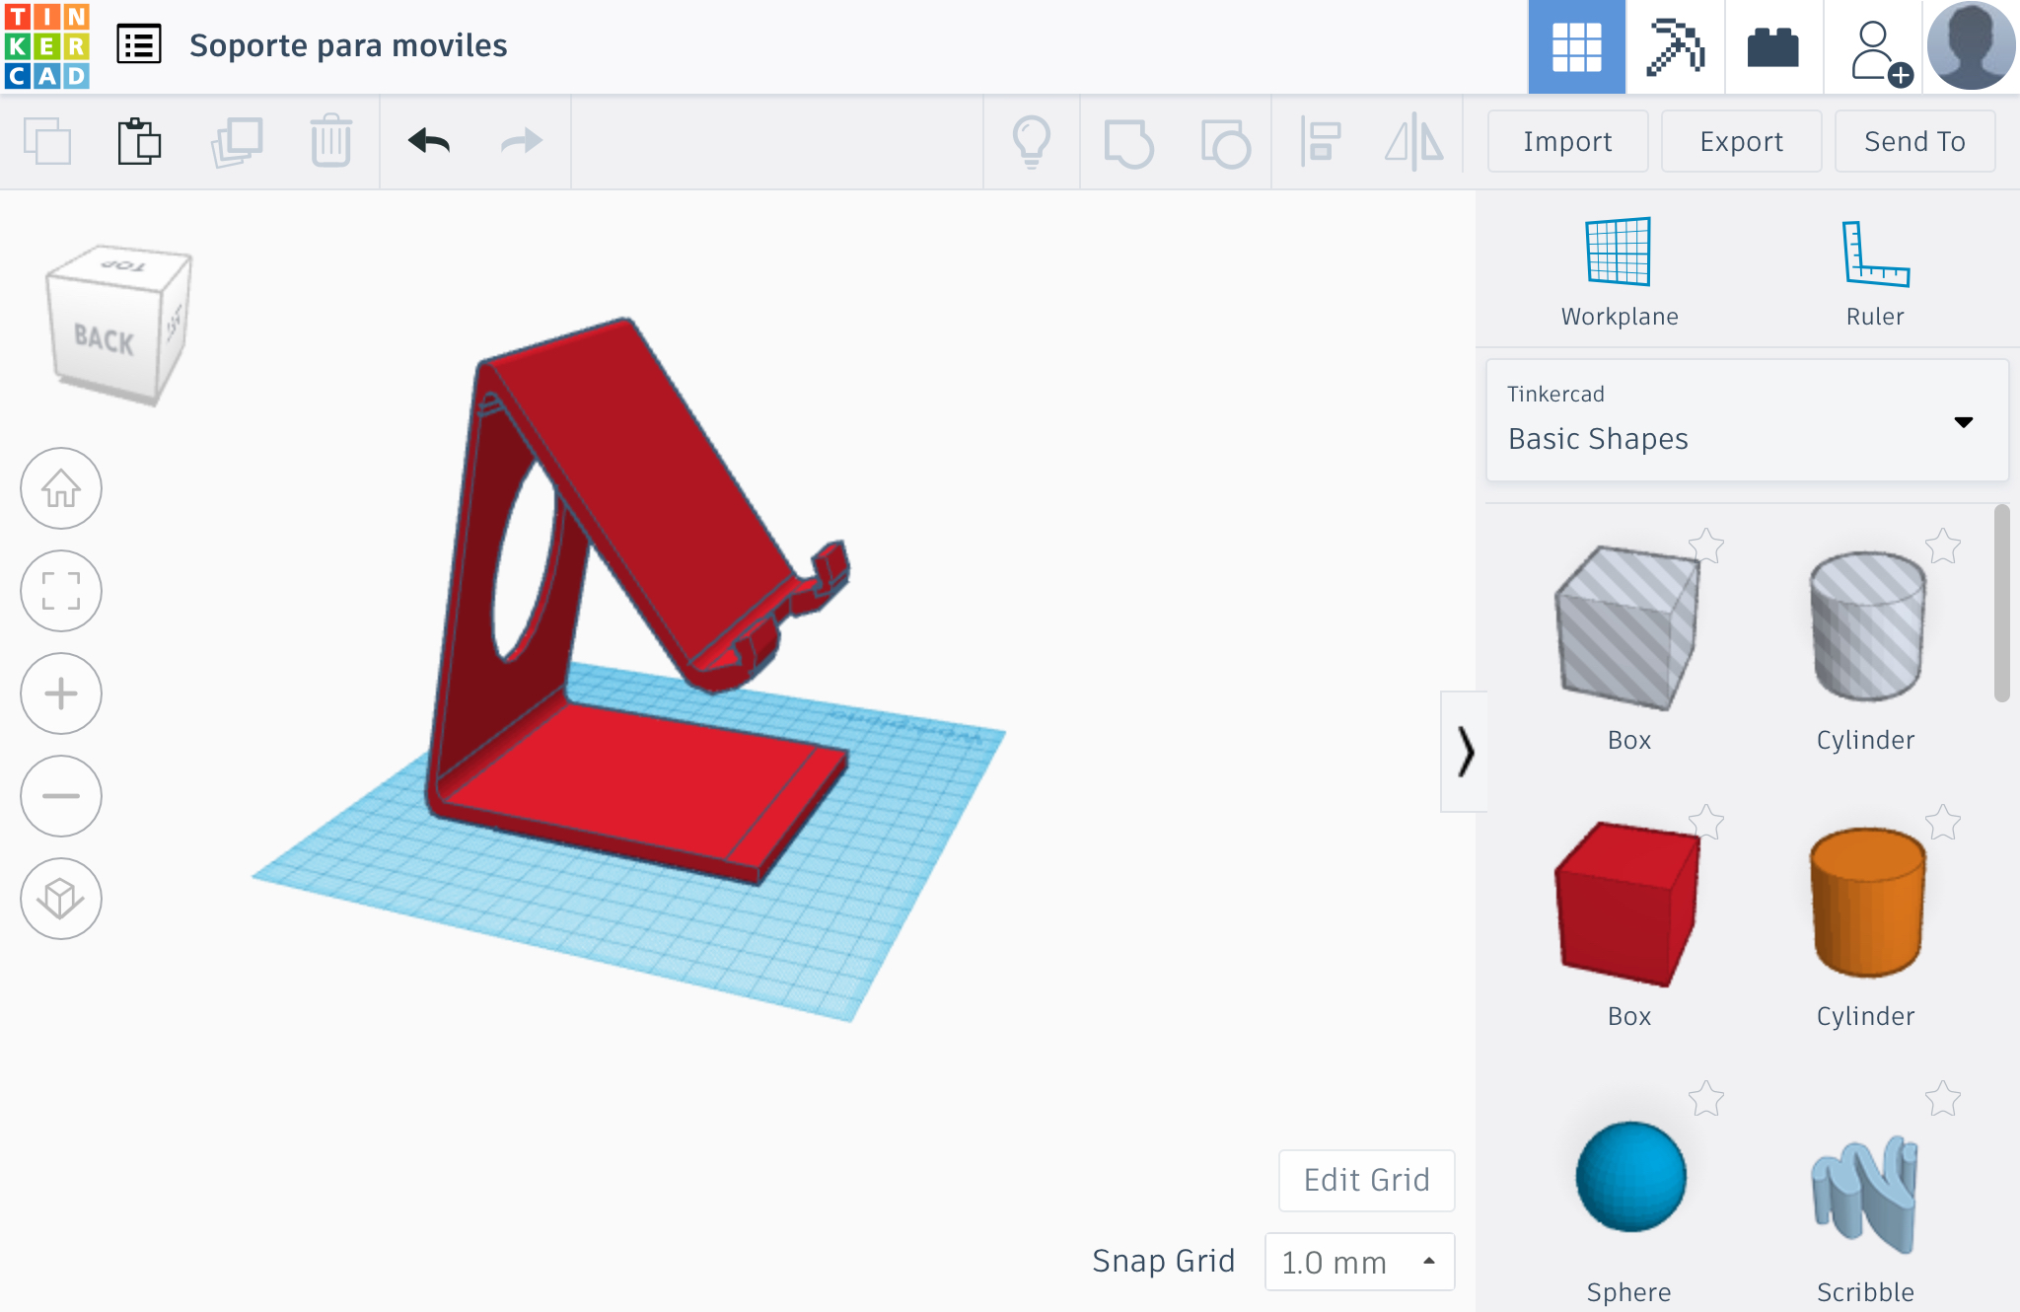Paste using the clipboard icon
Image resolution: width=2020 pixels, height=1312 pixels.
tap(139, 141)
